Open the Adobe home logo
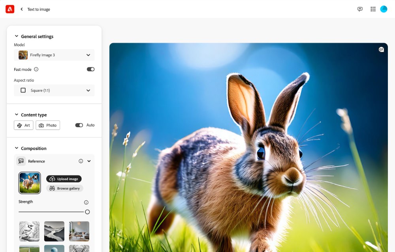 pyautogui.click(x=10, y=9)
